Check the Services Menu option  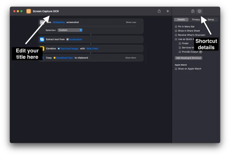pos(180,48)
